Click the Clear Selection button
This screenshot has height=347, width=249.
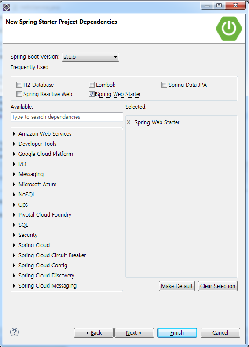(218, 286)
